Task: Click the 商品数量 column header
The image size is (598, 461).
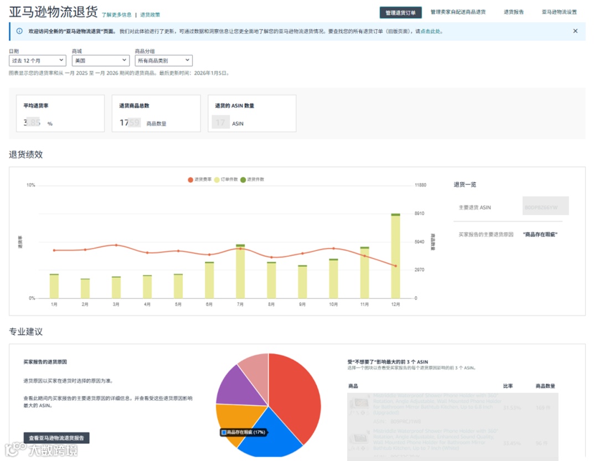Action: [545, 386]
